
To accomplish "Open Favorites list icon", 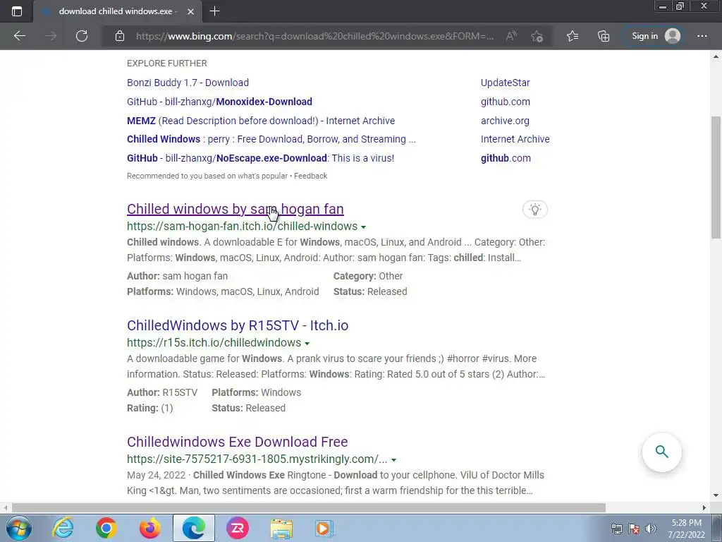I will [573, 36].
